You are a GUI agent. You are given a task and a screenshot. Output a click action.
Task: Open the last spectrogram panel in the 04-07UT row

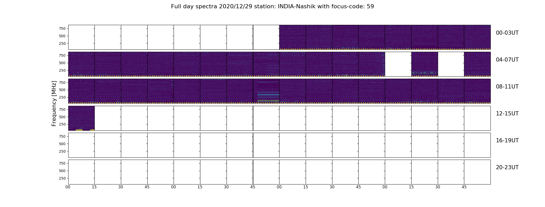(x=477, y=64)
